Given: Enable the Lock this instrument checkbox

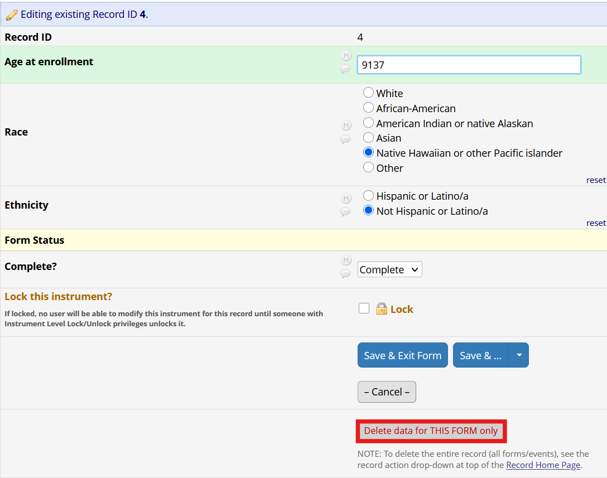Looking at the screenshot, I should 364,308.
